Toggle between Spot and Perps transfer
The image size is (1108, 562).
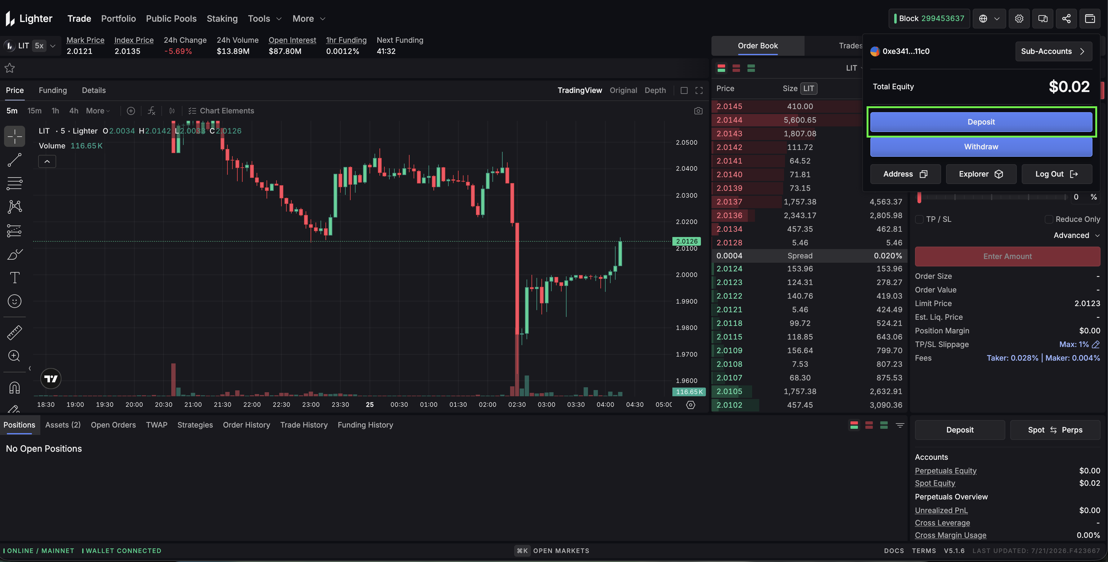(x=1055, y=430)
